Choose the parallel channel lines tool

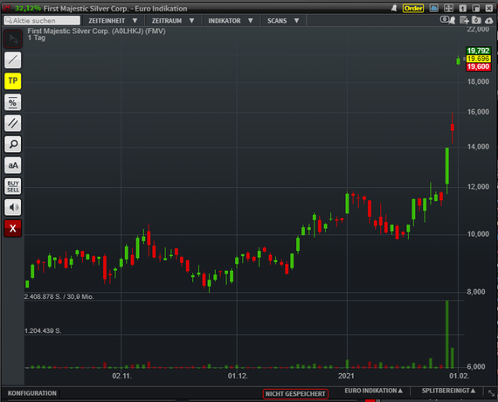click(x=13, y=123)
